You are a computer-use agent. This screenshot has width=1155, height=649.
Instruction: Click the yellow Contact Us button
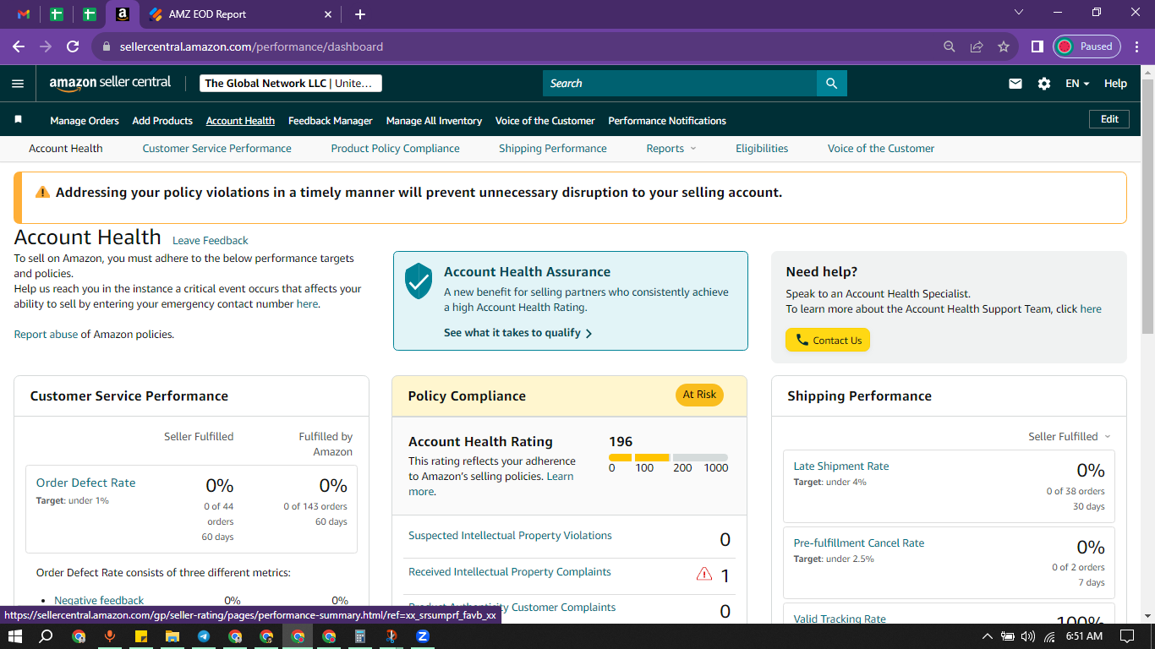tap(828, 341)
